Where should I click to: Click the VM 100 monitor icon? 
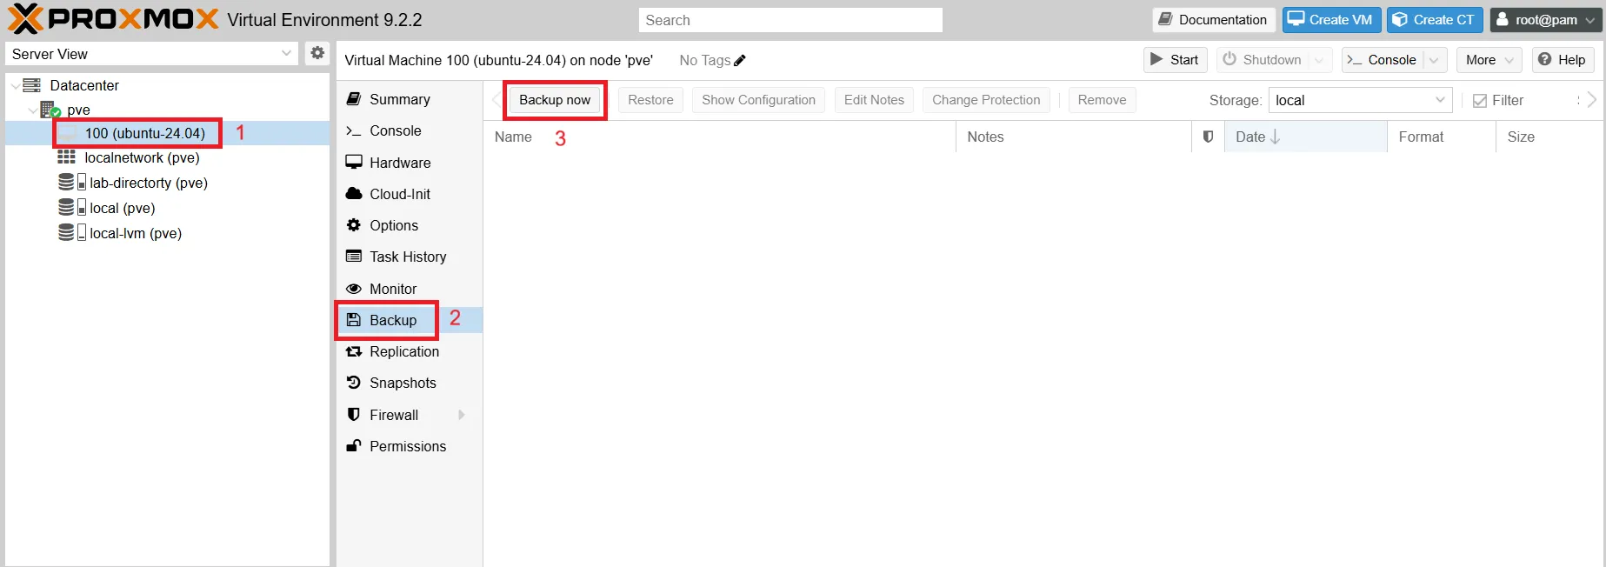(67, 133)
